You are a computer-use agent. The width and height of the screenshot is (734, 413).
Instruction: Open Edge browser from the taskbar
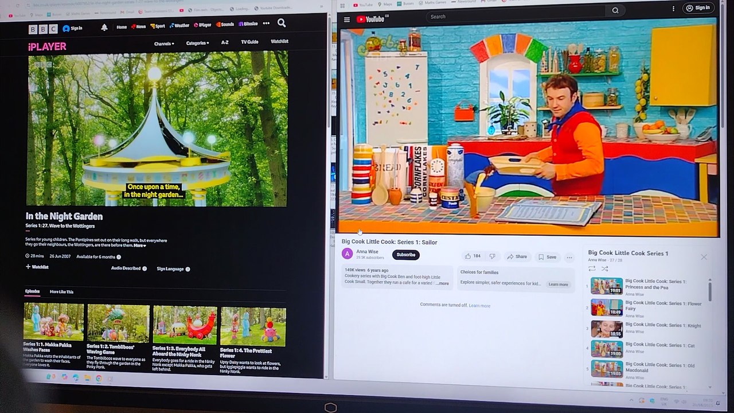tap(75, 377)
